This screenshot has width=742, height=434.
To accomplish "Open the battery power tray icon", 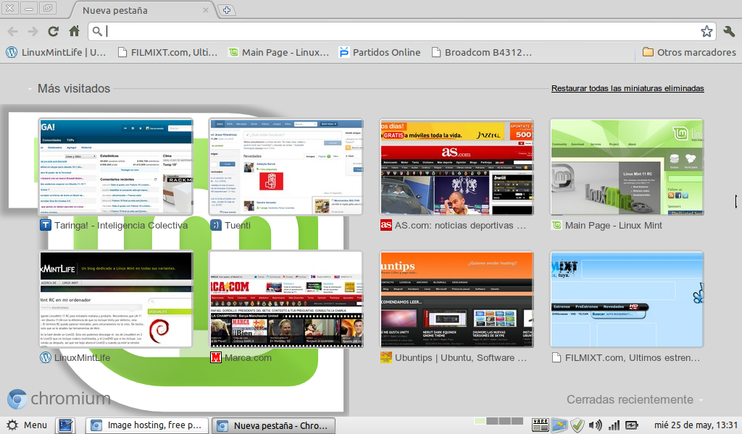I will [x=632, y=425].
